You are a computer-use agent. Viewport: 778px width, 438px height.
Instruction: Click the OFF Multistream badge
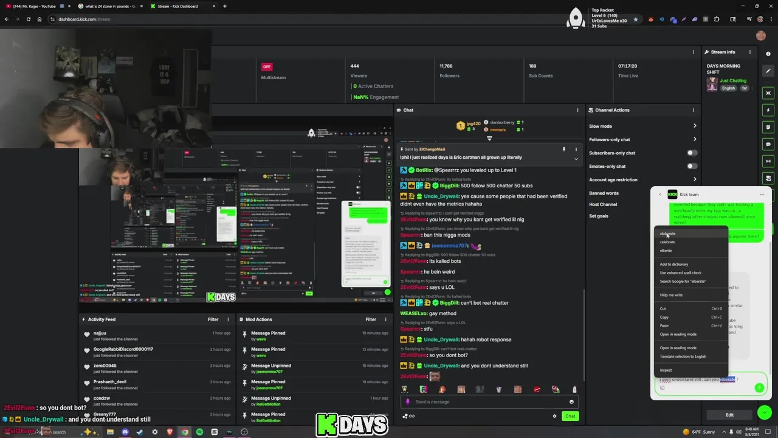tap(266, 66)
